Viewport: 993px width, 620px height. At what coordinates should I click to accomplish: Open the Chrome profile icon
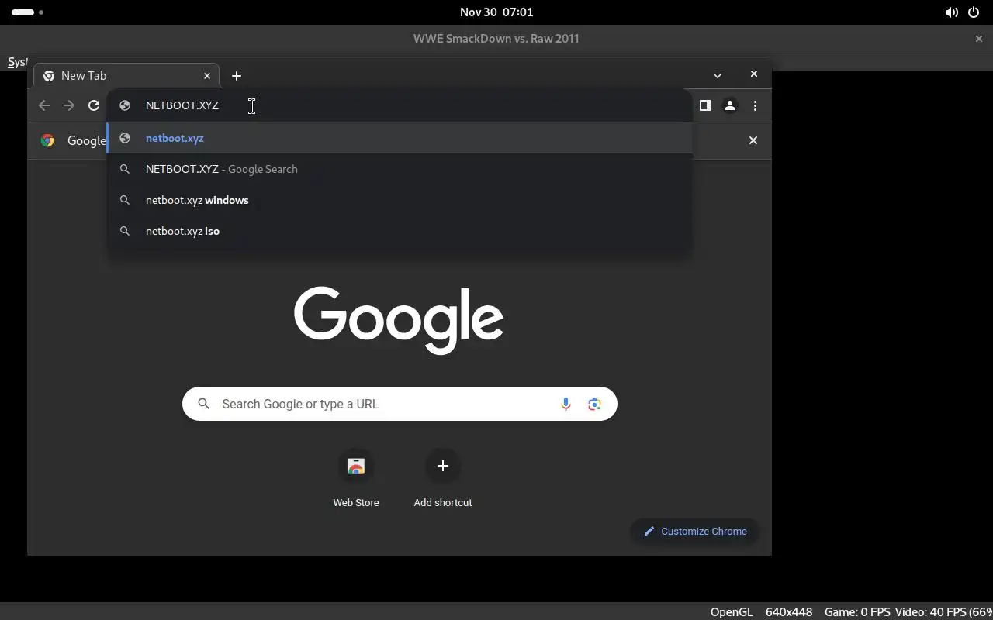pyautogui.click(x=730, y=105)
